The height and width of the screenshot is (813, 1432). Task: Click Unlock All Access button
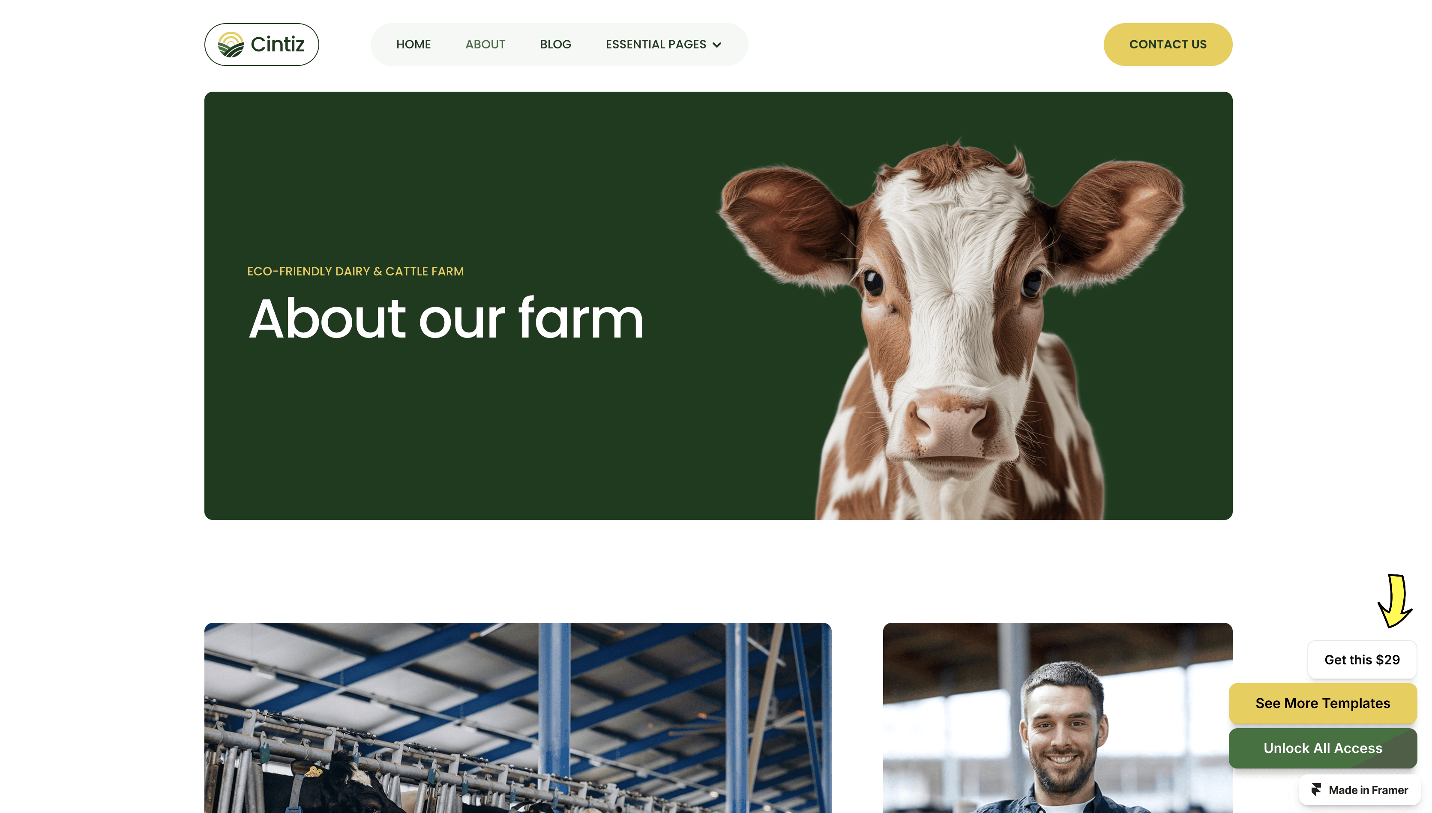tap(1322, 747)
